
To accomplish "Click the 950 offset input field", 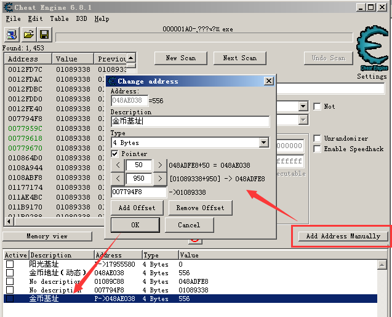I will 138,179.
